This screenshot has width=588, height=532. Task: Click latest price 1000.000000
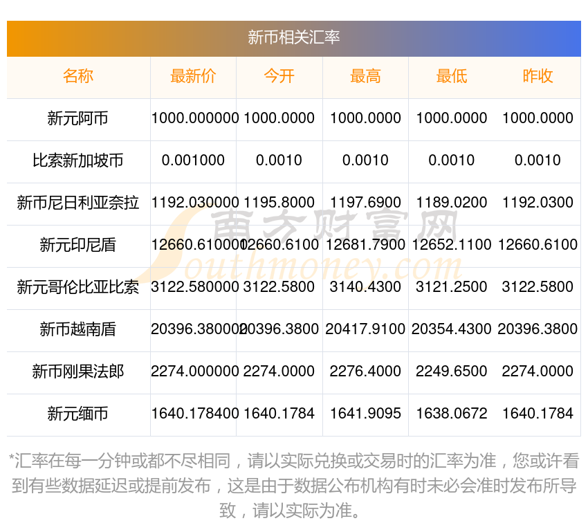pos(195,118)
